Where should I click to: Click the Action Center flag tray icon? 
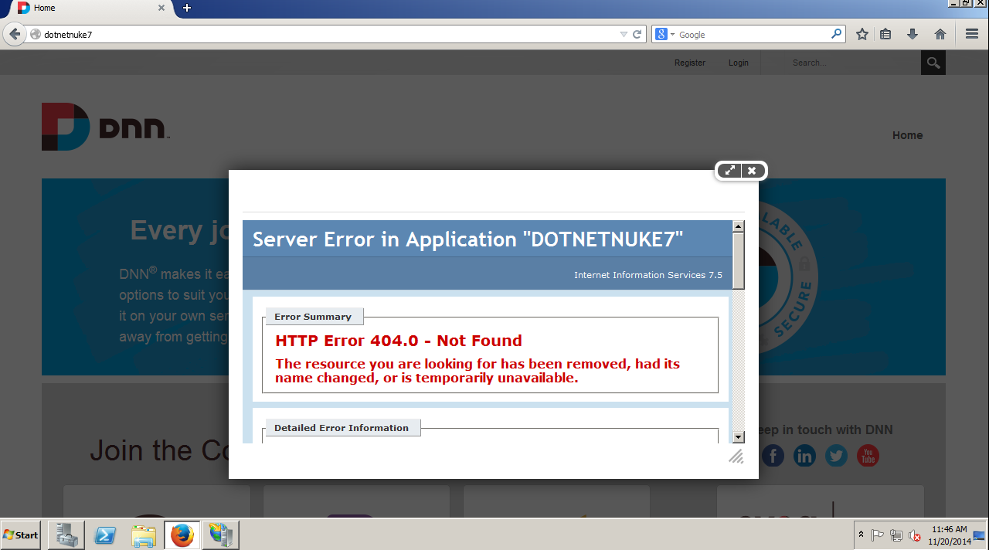tap(878, 535)
